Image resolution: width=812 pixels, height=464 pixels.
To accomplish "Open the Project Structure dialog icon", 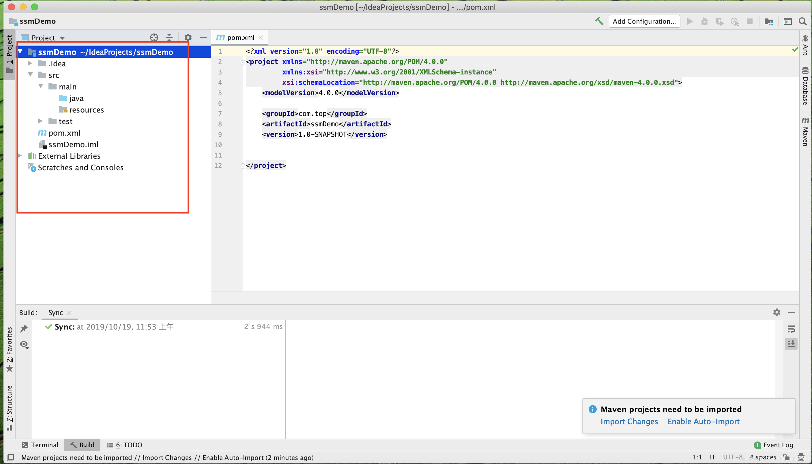I will [x=768, y=21].
